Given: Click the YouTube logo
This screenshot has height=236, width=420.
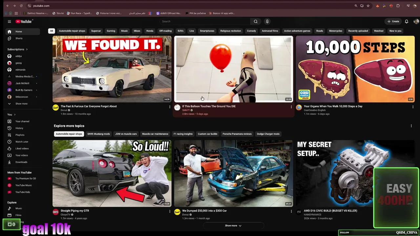Looking at the screenshot, I should (24, 22).
